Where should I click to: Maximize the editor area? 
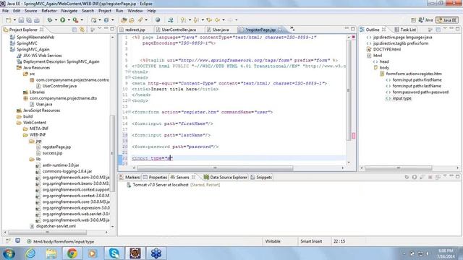pyautogui.click(x=353, y=29)
